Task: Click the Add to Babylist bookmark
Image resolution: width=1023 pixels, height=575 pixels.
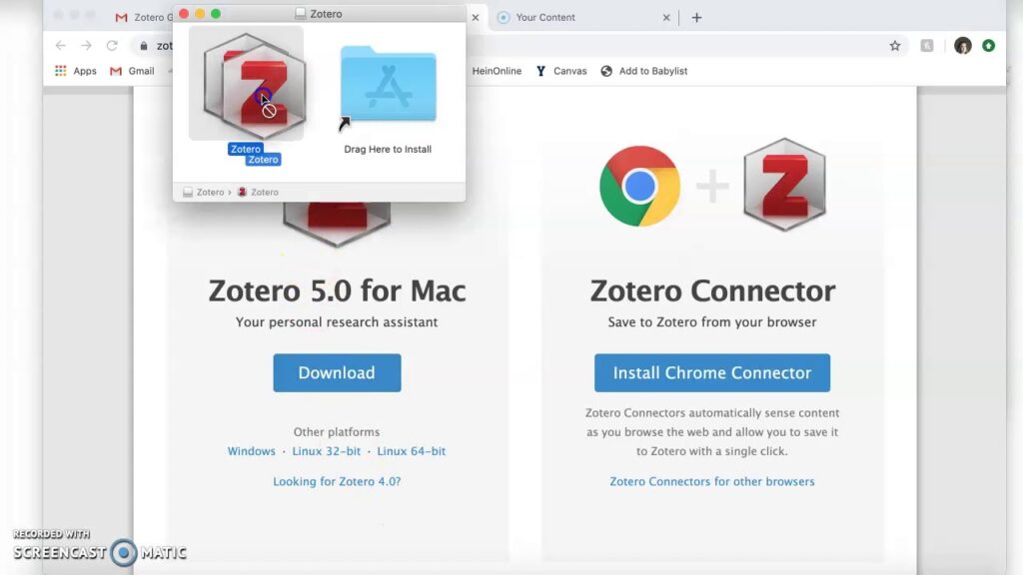Action: point(644,71)
